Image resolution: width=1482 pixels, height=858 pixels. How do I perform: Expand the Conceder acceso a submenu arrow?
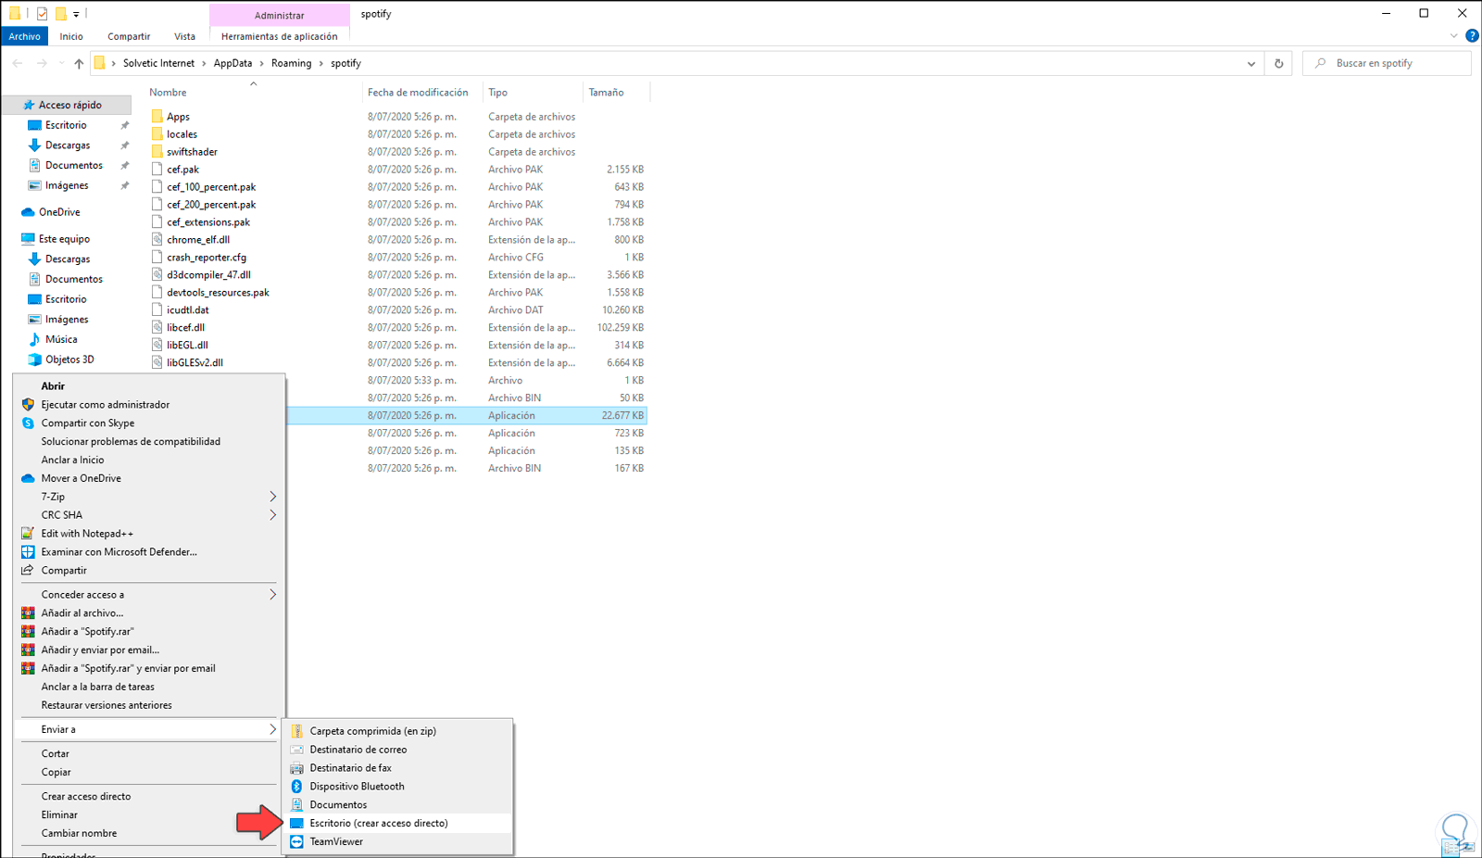[x=273, y=595]
